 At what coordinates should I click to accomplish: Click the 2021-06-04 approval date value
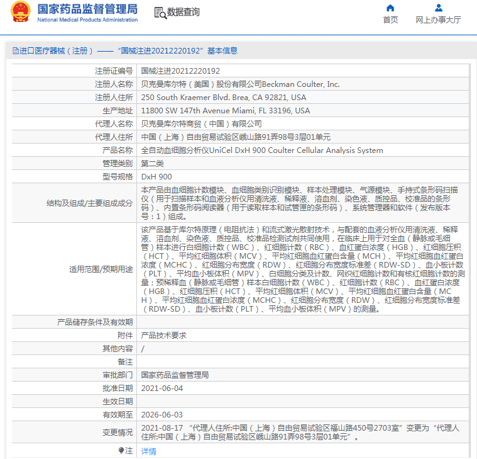162,388
